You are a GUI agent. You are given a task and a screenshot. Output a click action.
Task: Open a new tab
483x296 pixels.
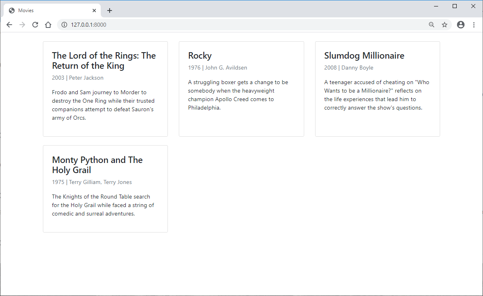[109, 11]
